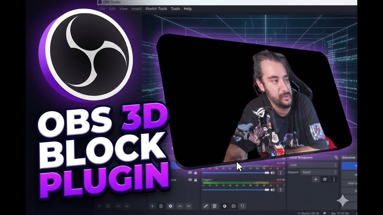This screenshot has height=215, width=383.
Task: Click the camera-like audio mixer footer icon
Action: tap(233, 206)
